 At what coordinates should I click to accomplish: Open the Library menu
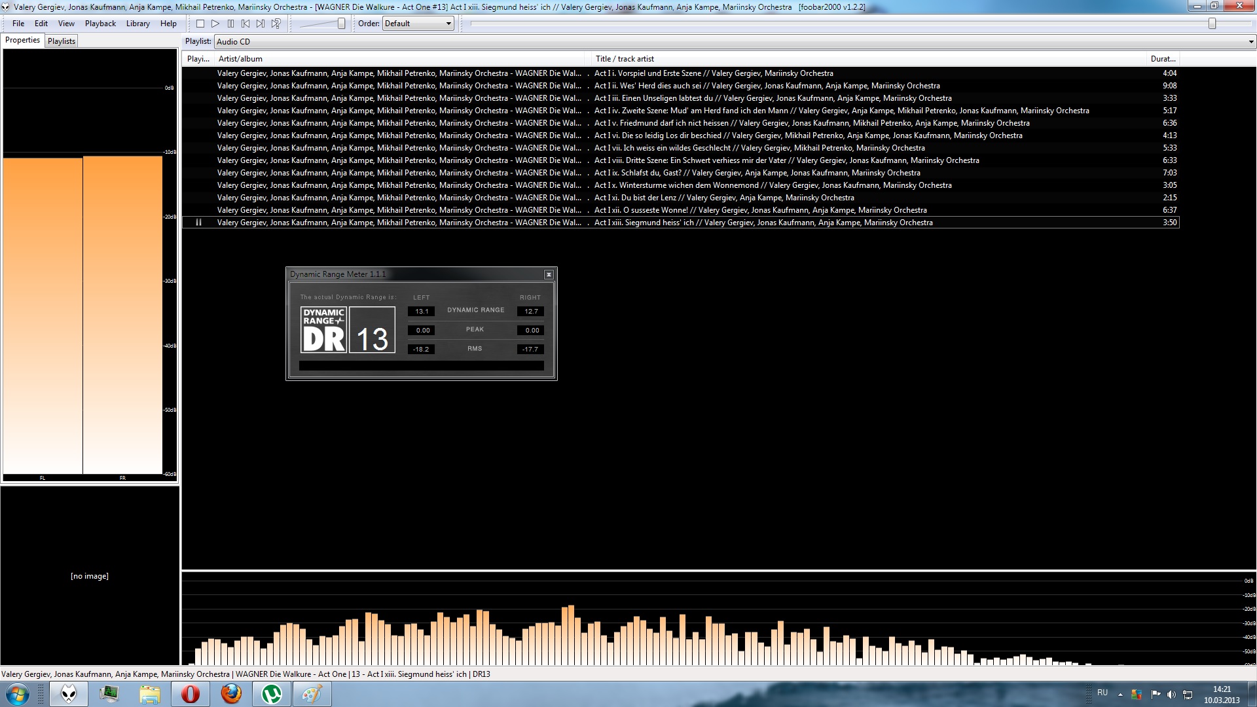[x=137, y=24]
